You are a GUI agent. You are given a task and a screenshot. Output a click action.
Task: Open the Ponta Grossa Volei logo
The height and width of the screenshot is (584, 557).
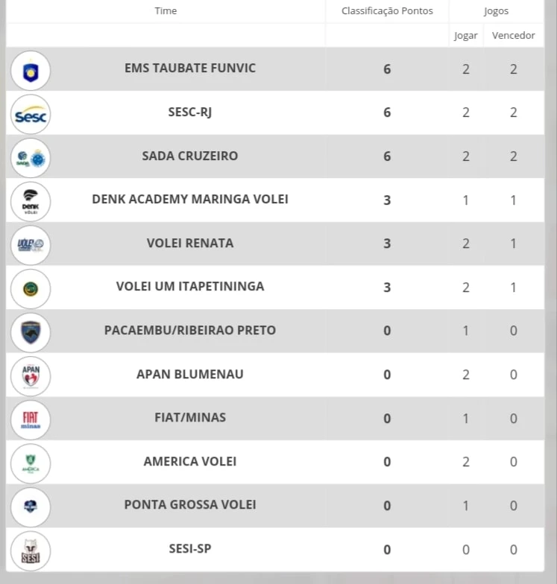[31, 507]
